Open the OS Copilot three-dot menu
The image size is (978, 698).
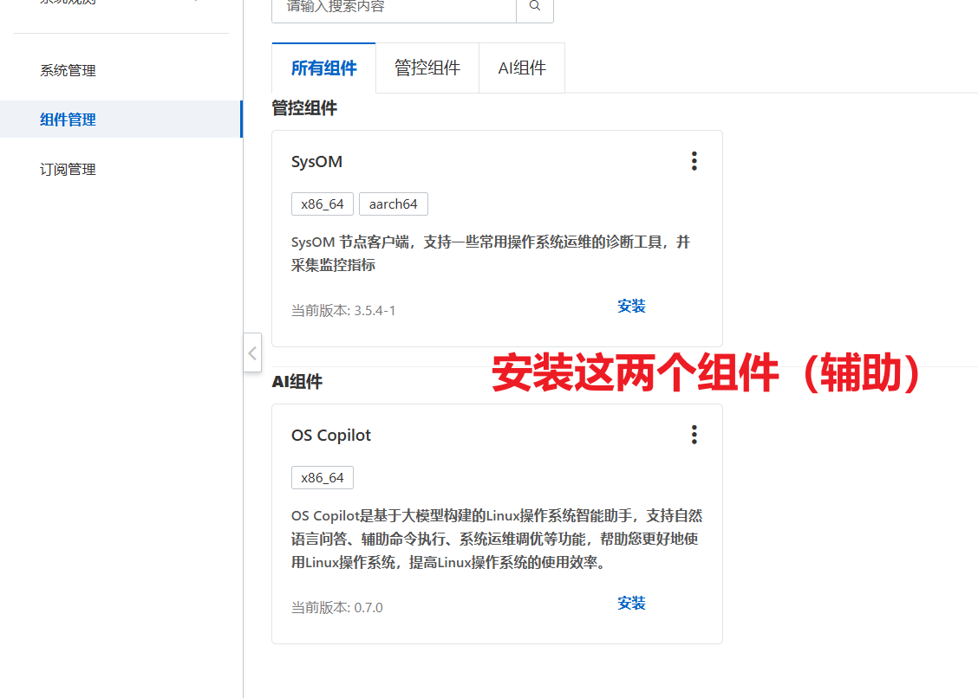(x=694, y=435)
